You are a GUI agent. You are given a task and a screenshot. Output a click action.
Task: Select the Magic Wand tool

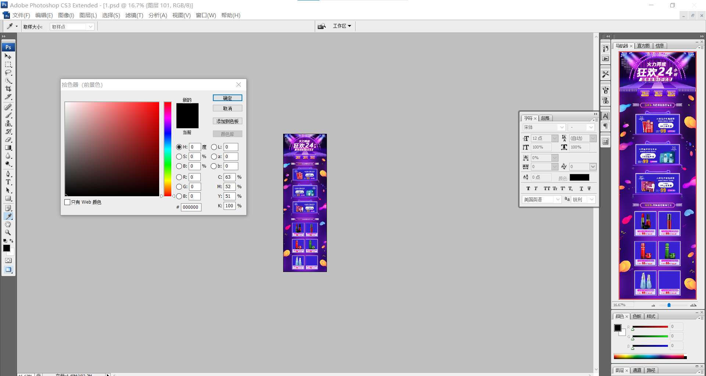8,80
